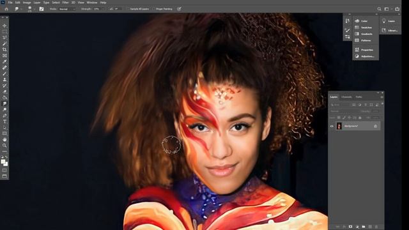This screenshot has width=409, height=230.
Task: Open the blend mode dropdown in Layers
Action: (344, 111)
